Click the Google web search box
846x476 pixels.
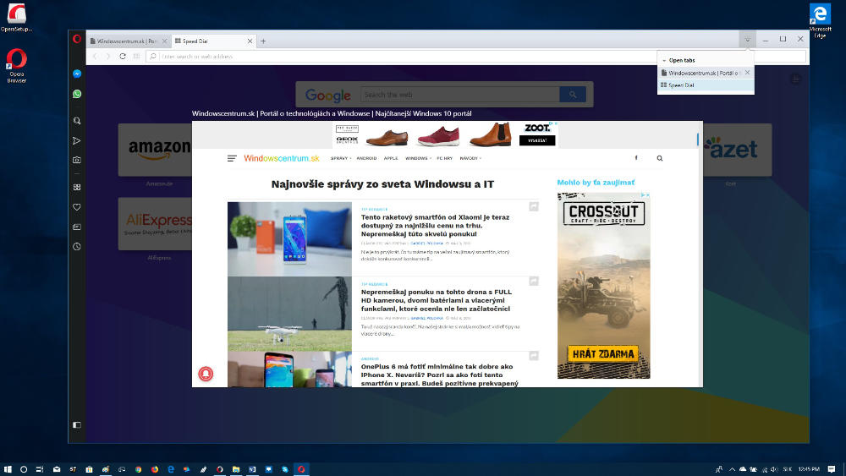pos(459,95)
